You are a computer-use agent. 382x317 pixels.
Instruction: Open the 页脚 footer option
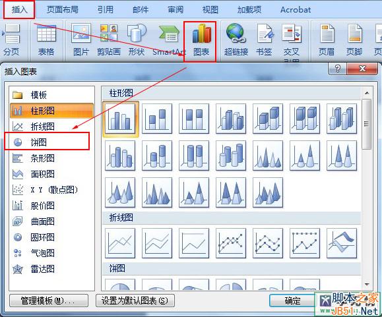coord(354,40)
